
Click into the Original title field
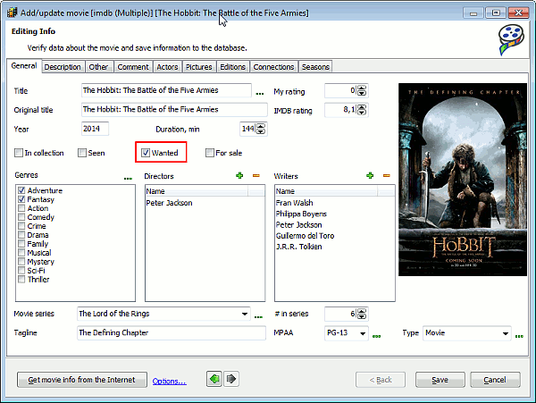[x=174, y=109]
